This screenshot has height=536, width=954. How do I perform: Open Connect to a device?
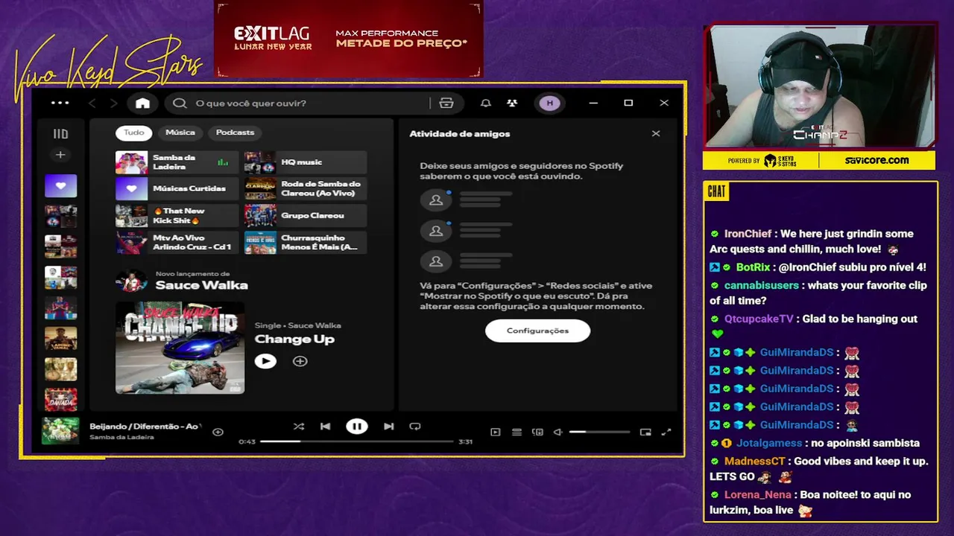point(537,432)
